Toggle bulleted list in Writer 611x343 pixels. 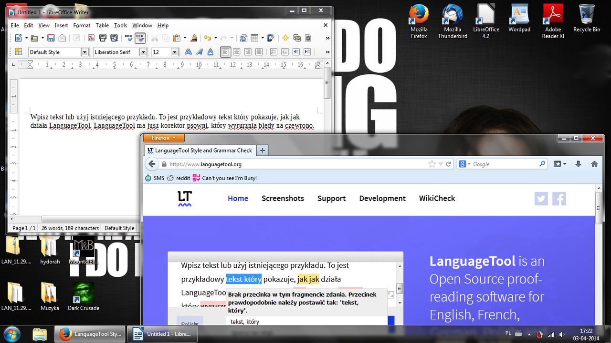click(x=285, y=52)
